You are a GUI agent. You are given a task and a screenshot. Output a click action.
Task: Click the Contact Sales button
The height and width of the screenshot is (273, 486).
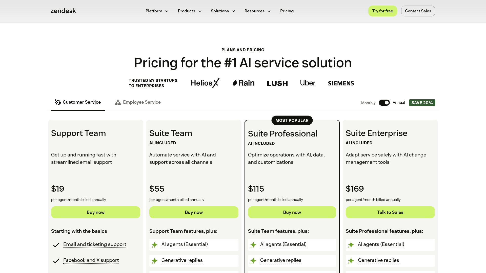pyautogui.click(x=418, y=11)
